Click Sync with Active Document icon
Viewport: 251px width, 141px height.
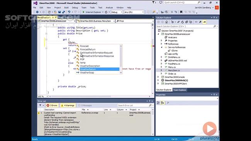(178, 22)
